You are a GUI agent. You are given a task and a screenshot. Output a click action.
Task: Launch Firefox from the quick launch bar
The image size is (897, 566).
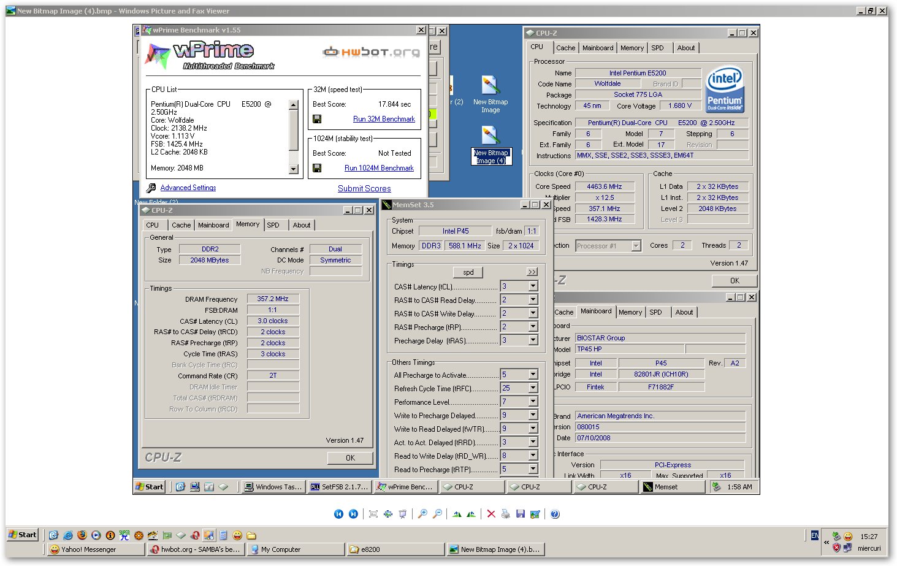point(82,535)
